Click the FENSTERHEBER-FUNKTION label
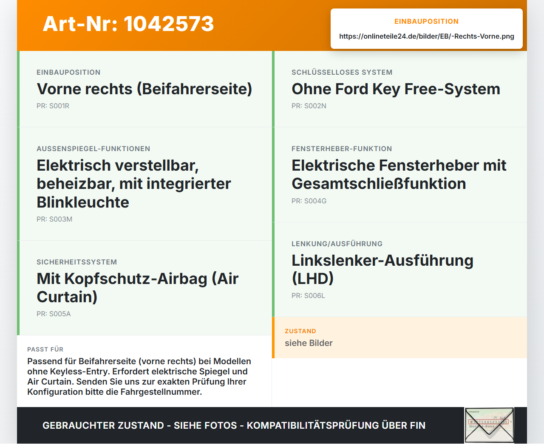 [x=342, y=149]
